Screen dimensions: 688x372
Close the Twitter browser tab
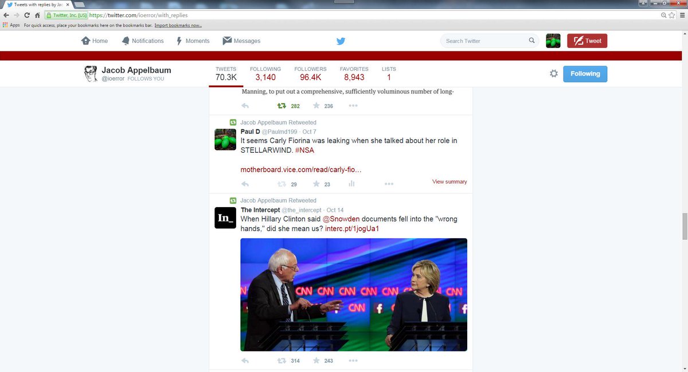coord(68,5)
